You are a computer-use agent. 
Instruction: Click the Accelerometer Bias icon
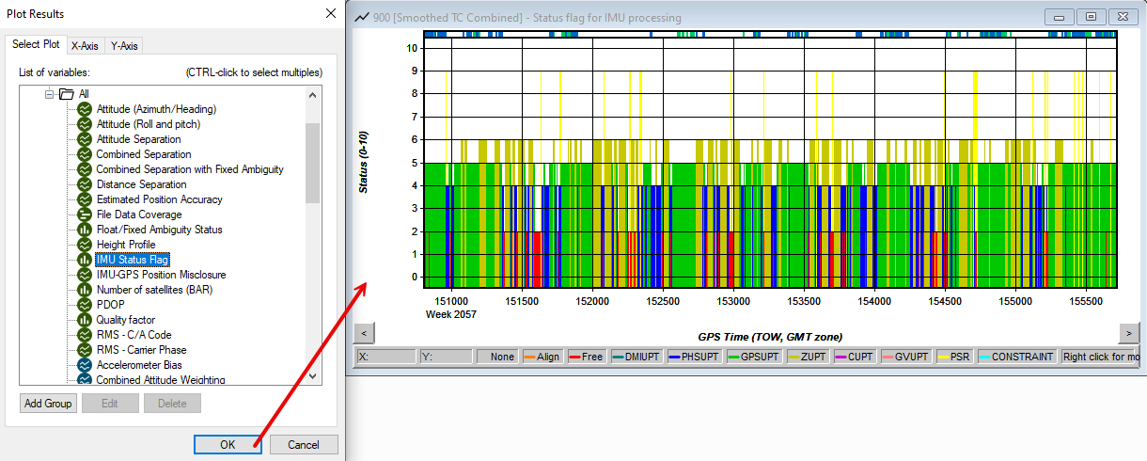[x=83, y=365]
